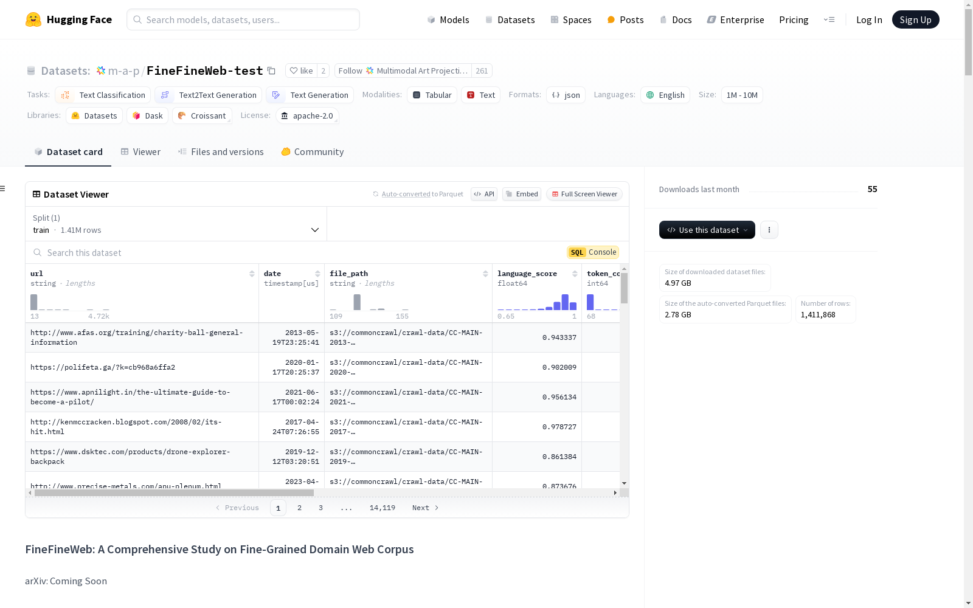The image size is (973, 608).
Task: Go to Models in the top navigation
Action: [448, 19]
